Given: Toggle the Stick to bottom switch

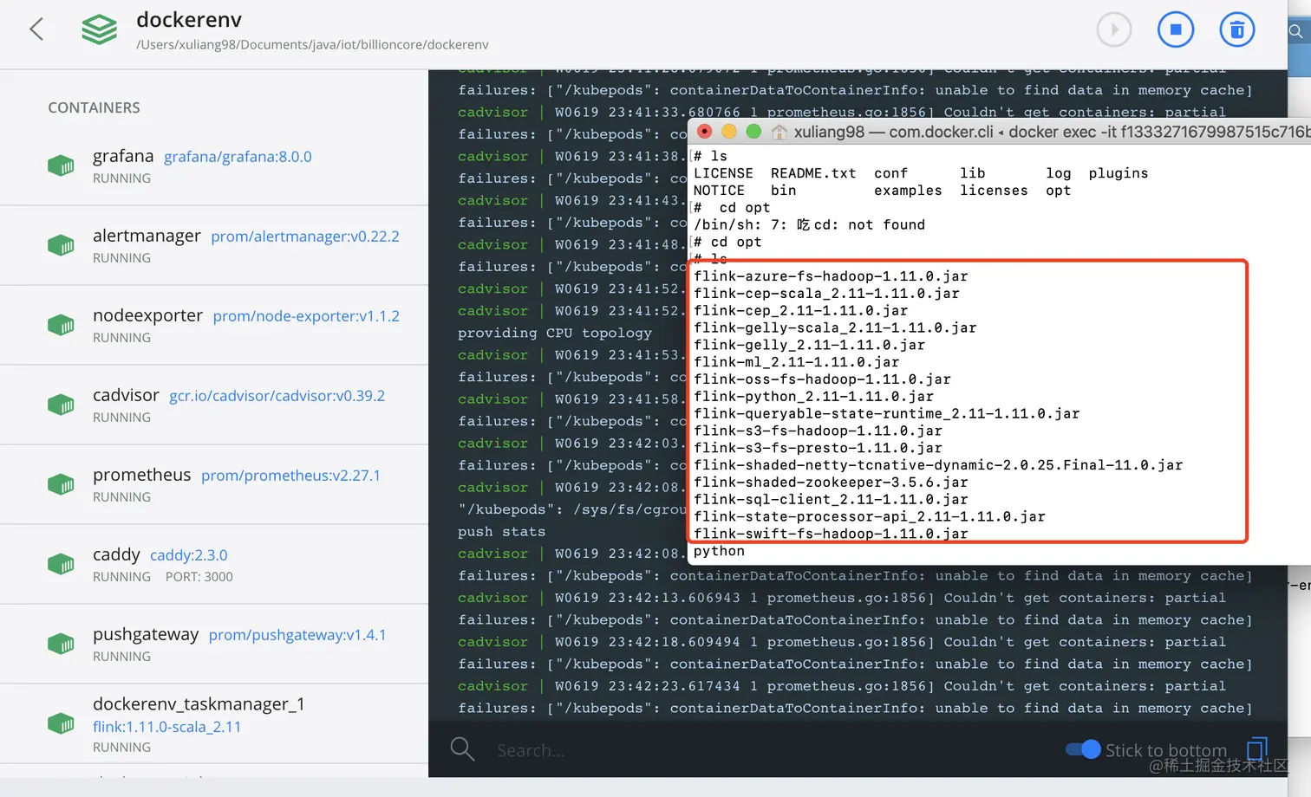Looking at the screenshot, I should [x=1083, y=749].
